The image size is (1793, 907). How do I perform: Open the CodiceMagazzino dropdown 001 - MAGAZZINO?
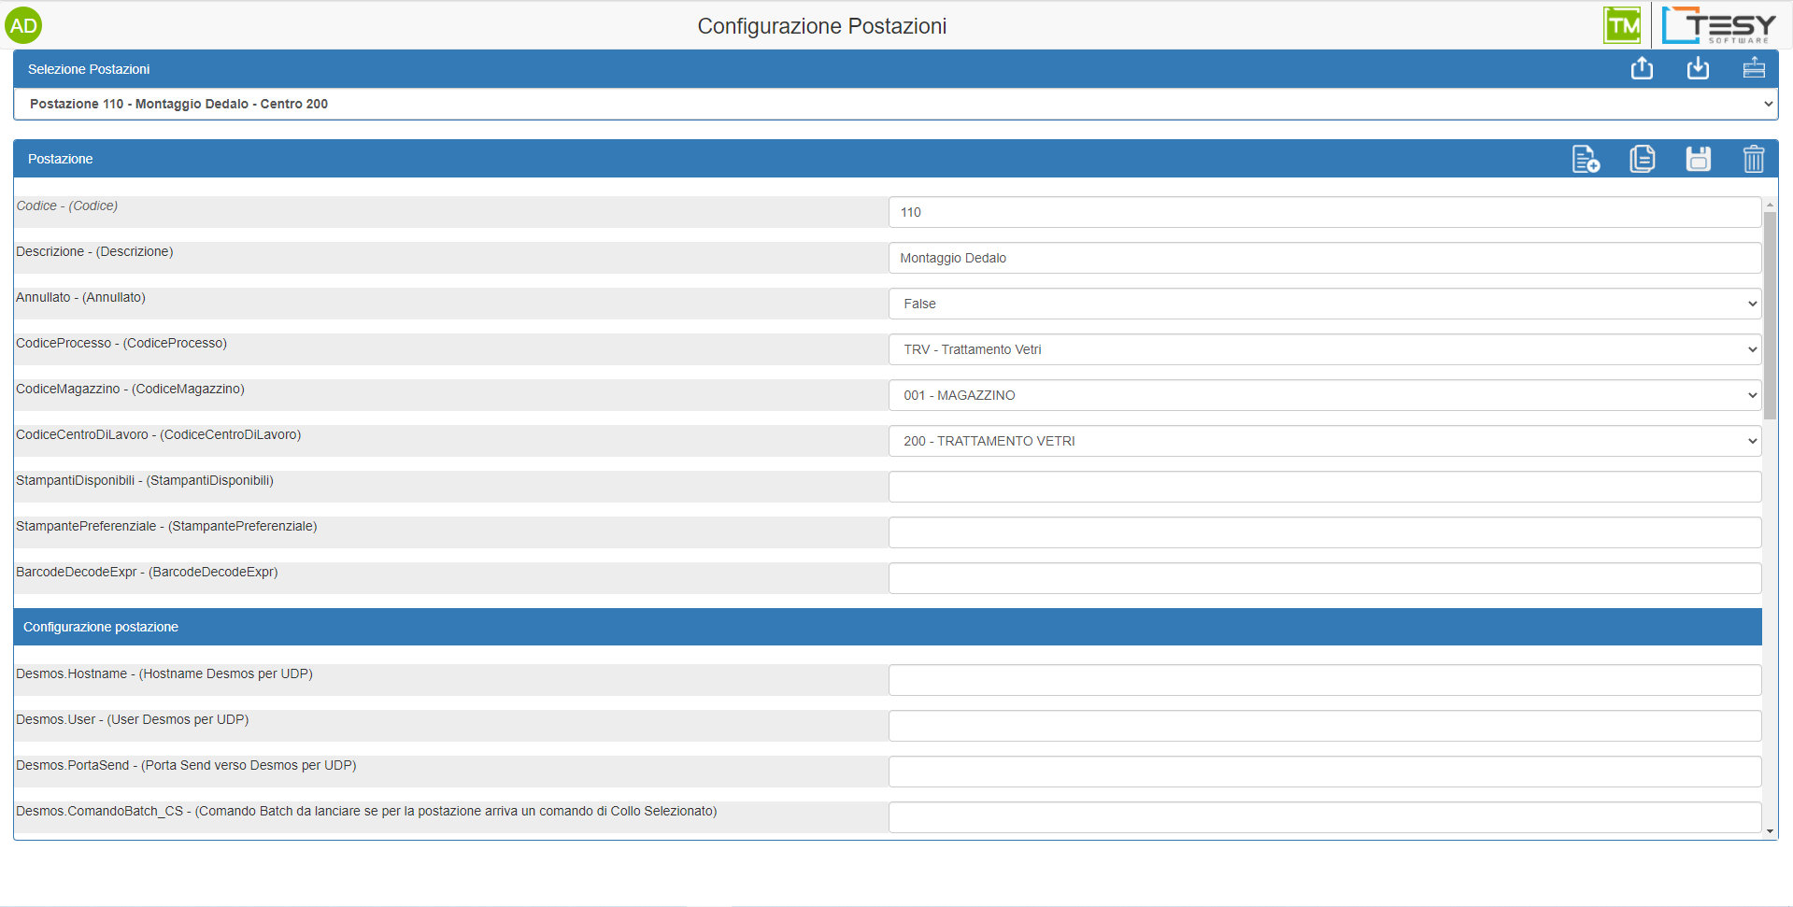1324,395
